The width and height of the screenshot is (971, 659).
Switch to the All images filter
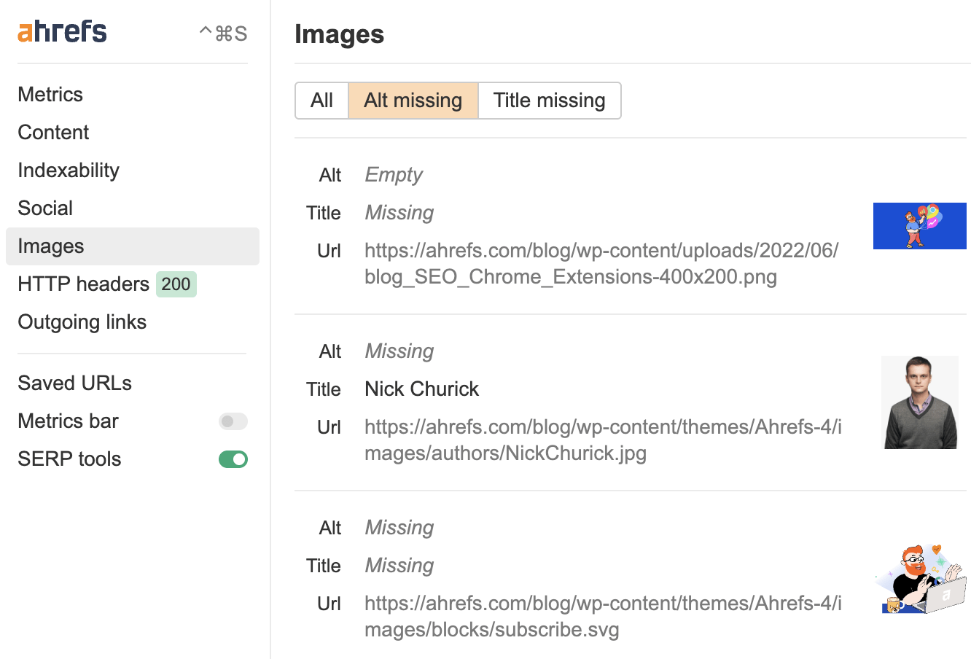pyautogui.click(x=321, y=101)
